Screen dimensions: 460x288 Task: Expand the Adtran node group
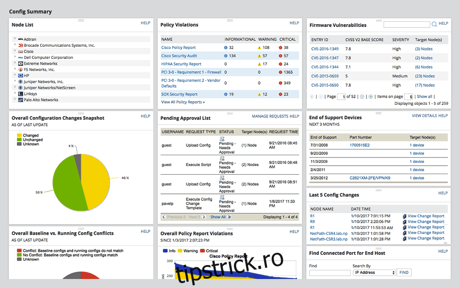tap(15, 39)
